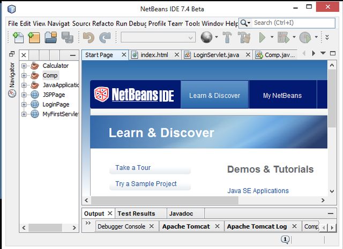The width and height of the screenshot is (343, 249).
Task: Click the LoginPage project globe icon
Action: click(34, 104)
